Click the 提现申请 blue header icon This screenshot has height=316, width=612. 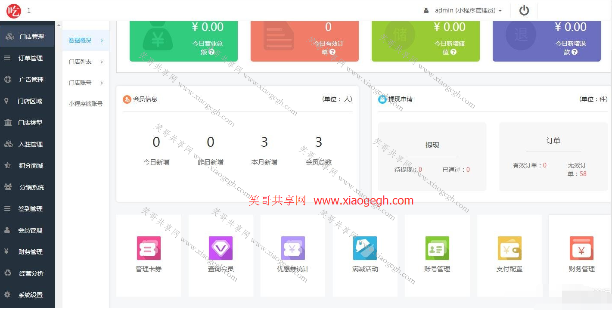pyautogui.click(x=382, y=99)
